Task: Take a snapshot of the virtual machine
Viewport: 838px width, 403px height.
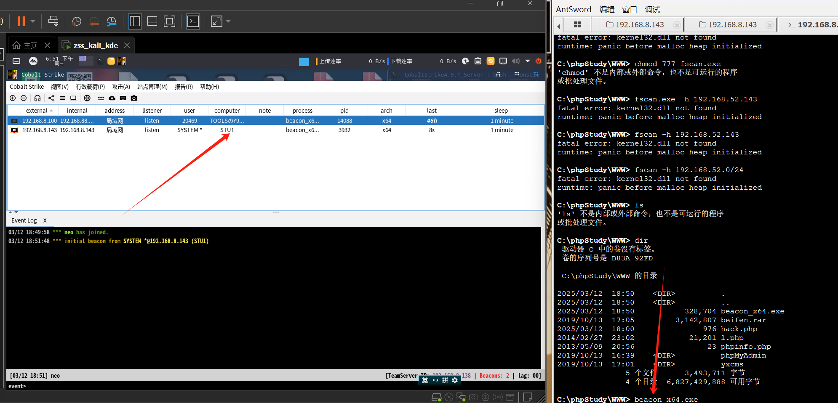Action: click(x=77, y=21)
